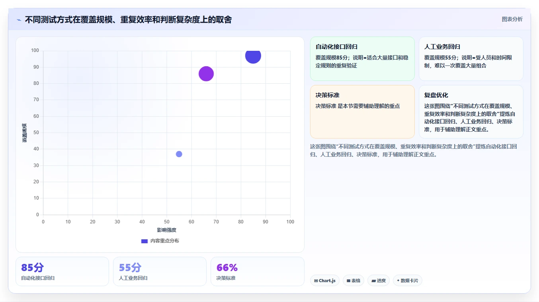Click the page title about 不同测试方式
The height and width of the screenshot is (302, 539).
pyautogui.click(x=128, y=19)
